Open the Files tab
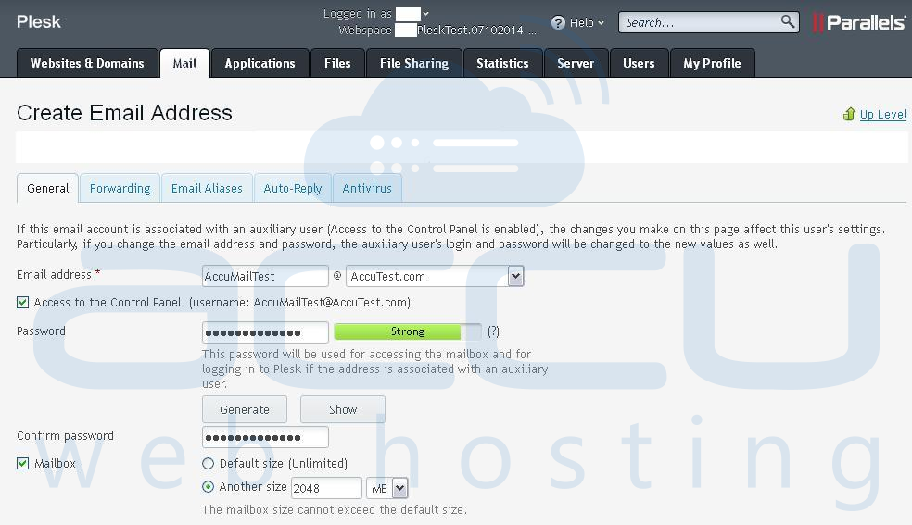The image size is (912, 525). coord(337,63)
